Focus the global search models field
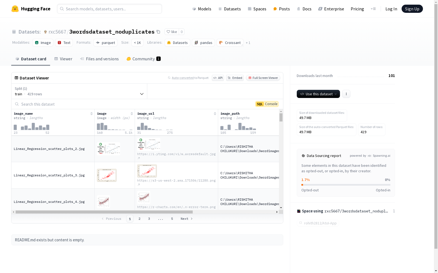This screenshot has height=273, width=438. tap(109, 9)
